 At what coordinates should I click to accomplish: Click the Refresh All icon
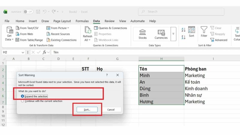tap(88, 30)
